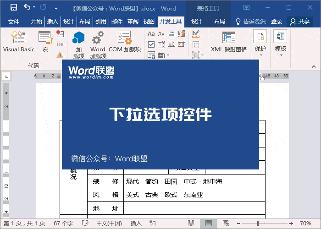
Task: Open the 文件 menu
Action: click(14, 22)
